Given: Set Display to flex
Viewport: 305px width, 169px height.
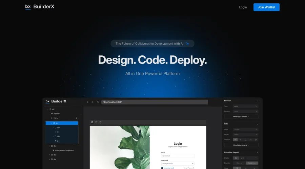Looking at the screenshot, I should (236, 158).
